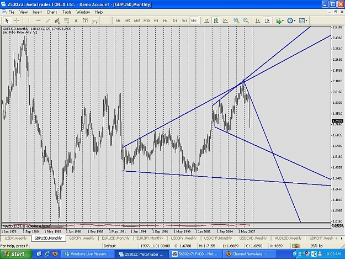Open the Help menu
Viewport: 345px width, 259px height.
pyautogui.click(x=99, y=12)
